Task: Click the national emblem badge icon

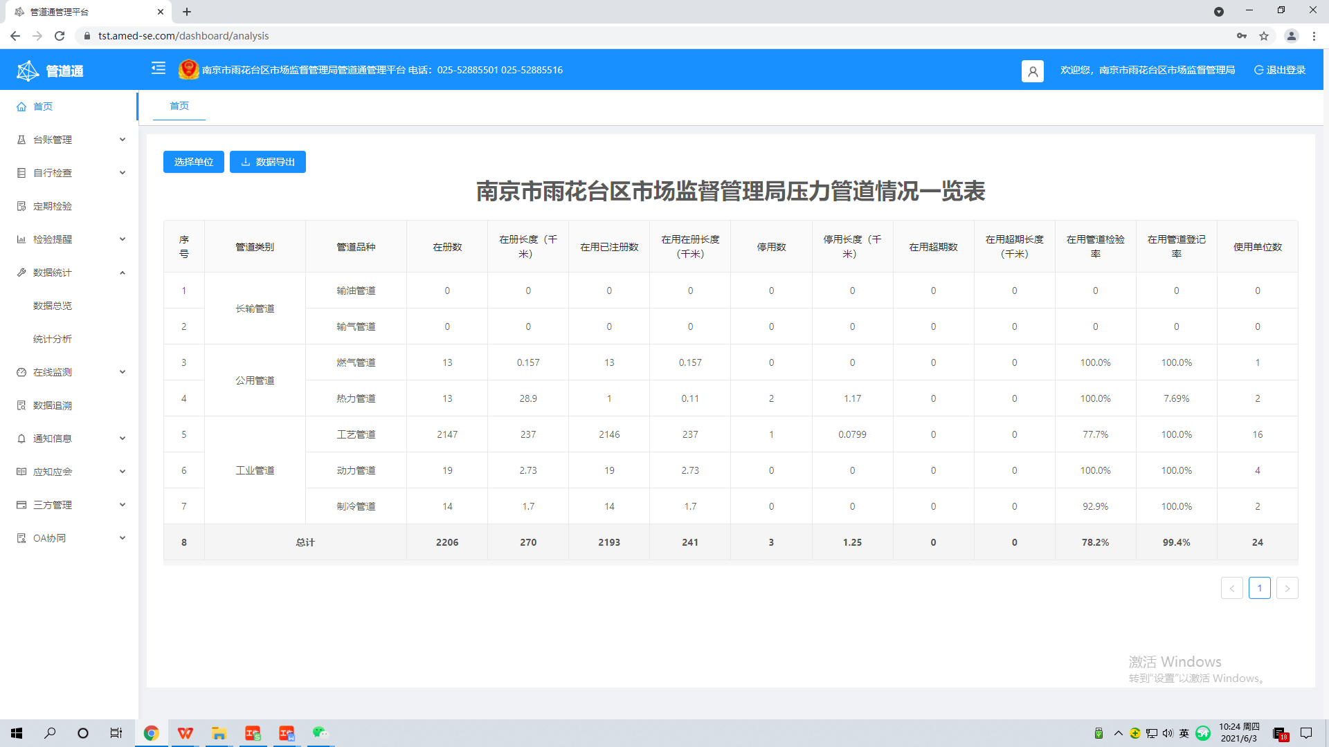Action: tap(188, 69)
